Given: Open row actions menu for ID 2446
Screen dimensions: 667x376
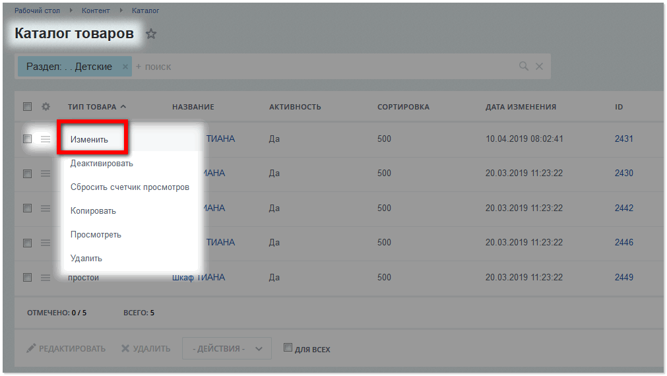Looking at the screenshot, I should [46, 243].
